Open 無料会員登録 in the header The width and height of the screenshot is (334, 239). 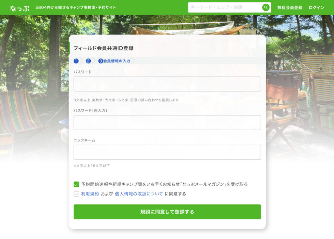290,8
